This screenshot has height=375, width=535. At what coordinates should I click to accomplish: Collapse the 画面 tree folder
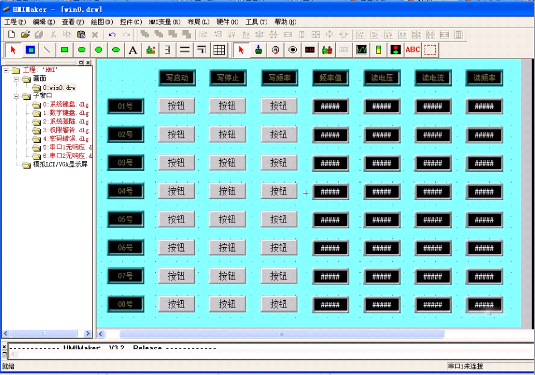click(x=17, y=79)
